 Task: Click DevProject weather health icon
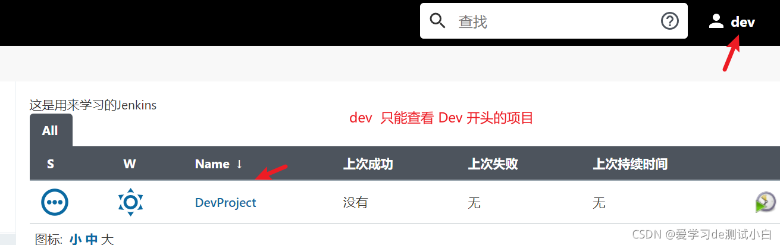pos(131,202)
